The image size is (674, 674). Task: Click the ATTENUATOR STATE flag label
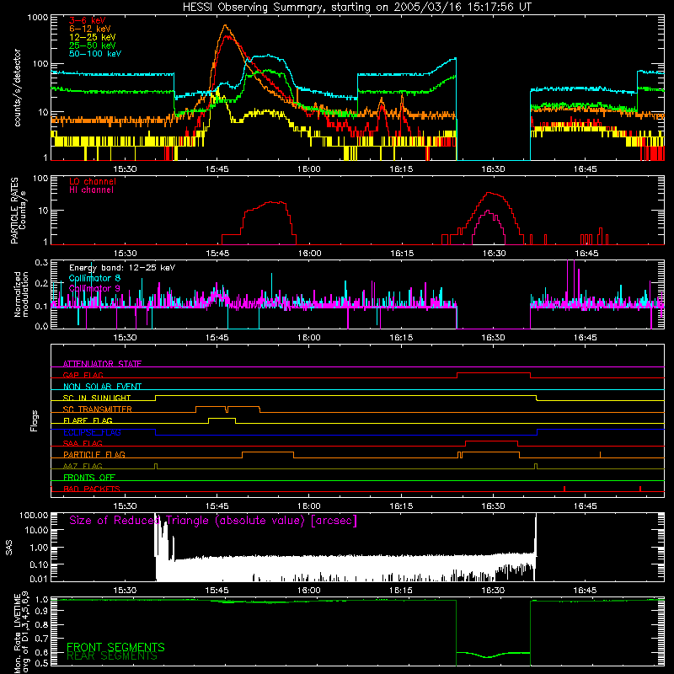click(x=102, y=364)
